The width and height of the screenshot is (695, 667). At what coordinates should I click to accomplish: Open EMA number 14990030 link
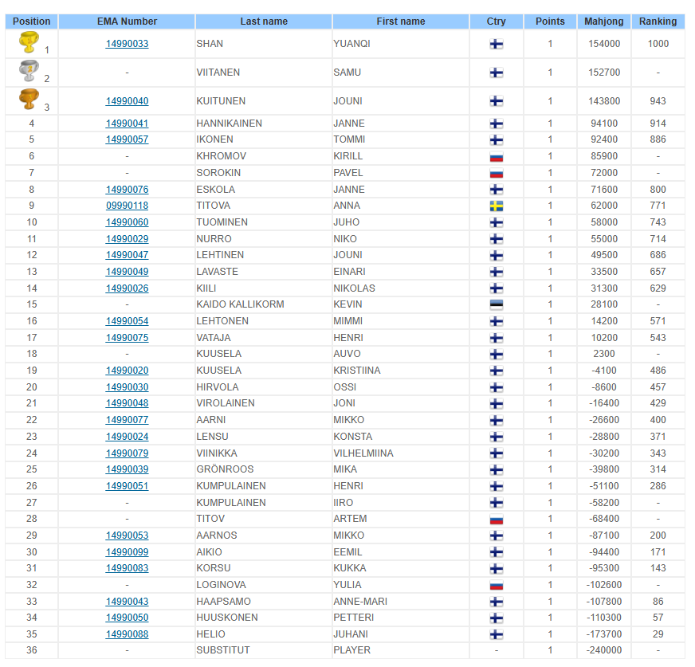127,387
